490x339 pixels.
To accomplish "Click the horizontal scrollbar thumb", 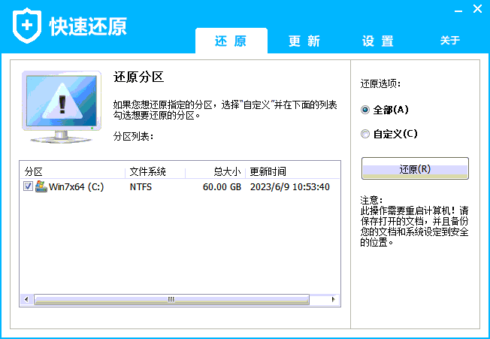I will (x=171, y=299).
